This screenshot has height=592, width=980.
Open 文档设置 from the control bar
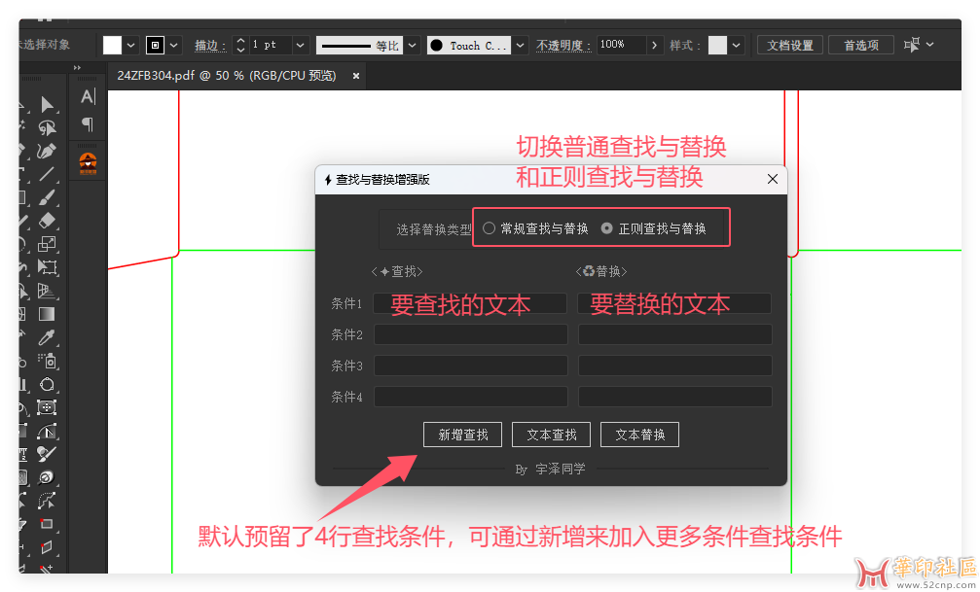[790, 45]
